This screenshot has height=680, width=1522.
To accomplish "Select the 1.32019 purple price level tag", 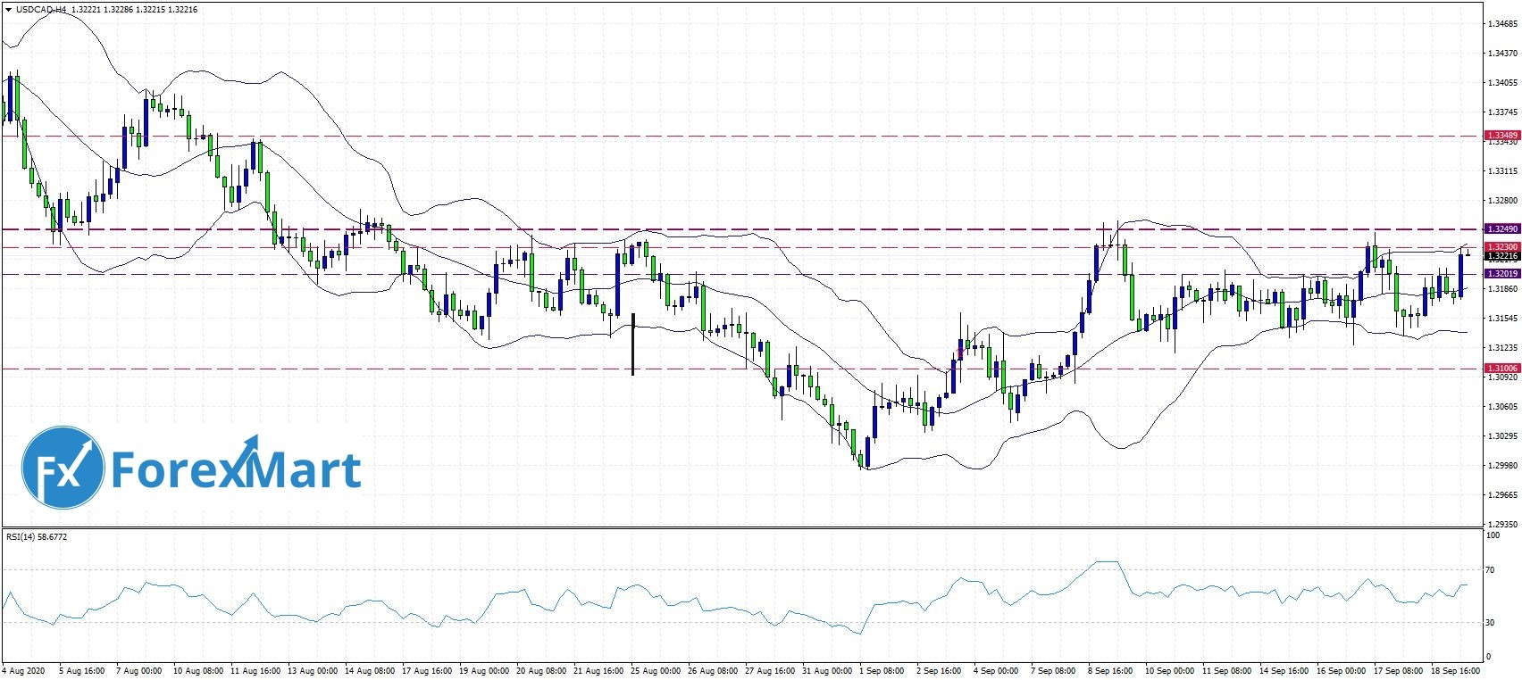I will tap(1501, 273).
